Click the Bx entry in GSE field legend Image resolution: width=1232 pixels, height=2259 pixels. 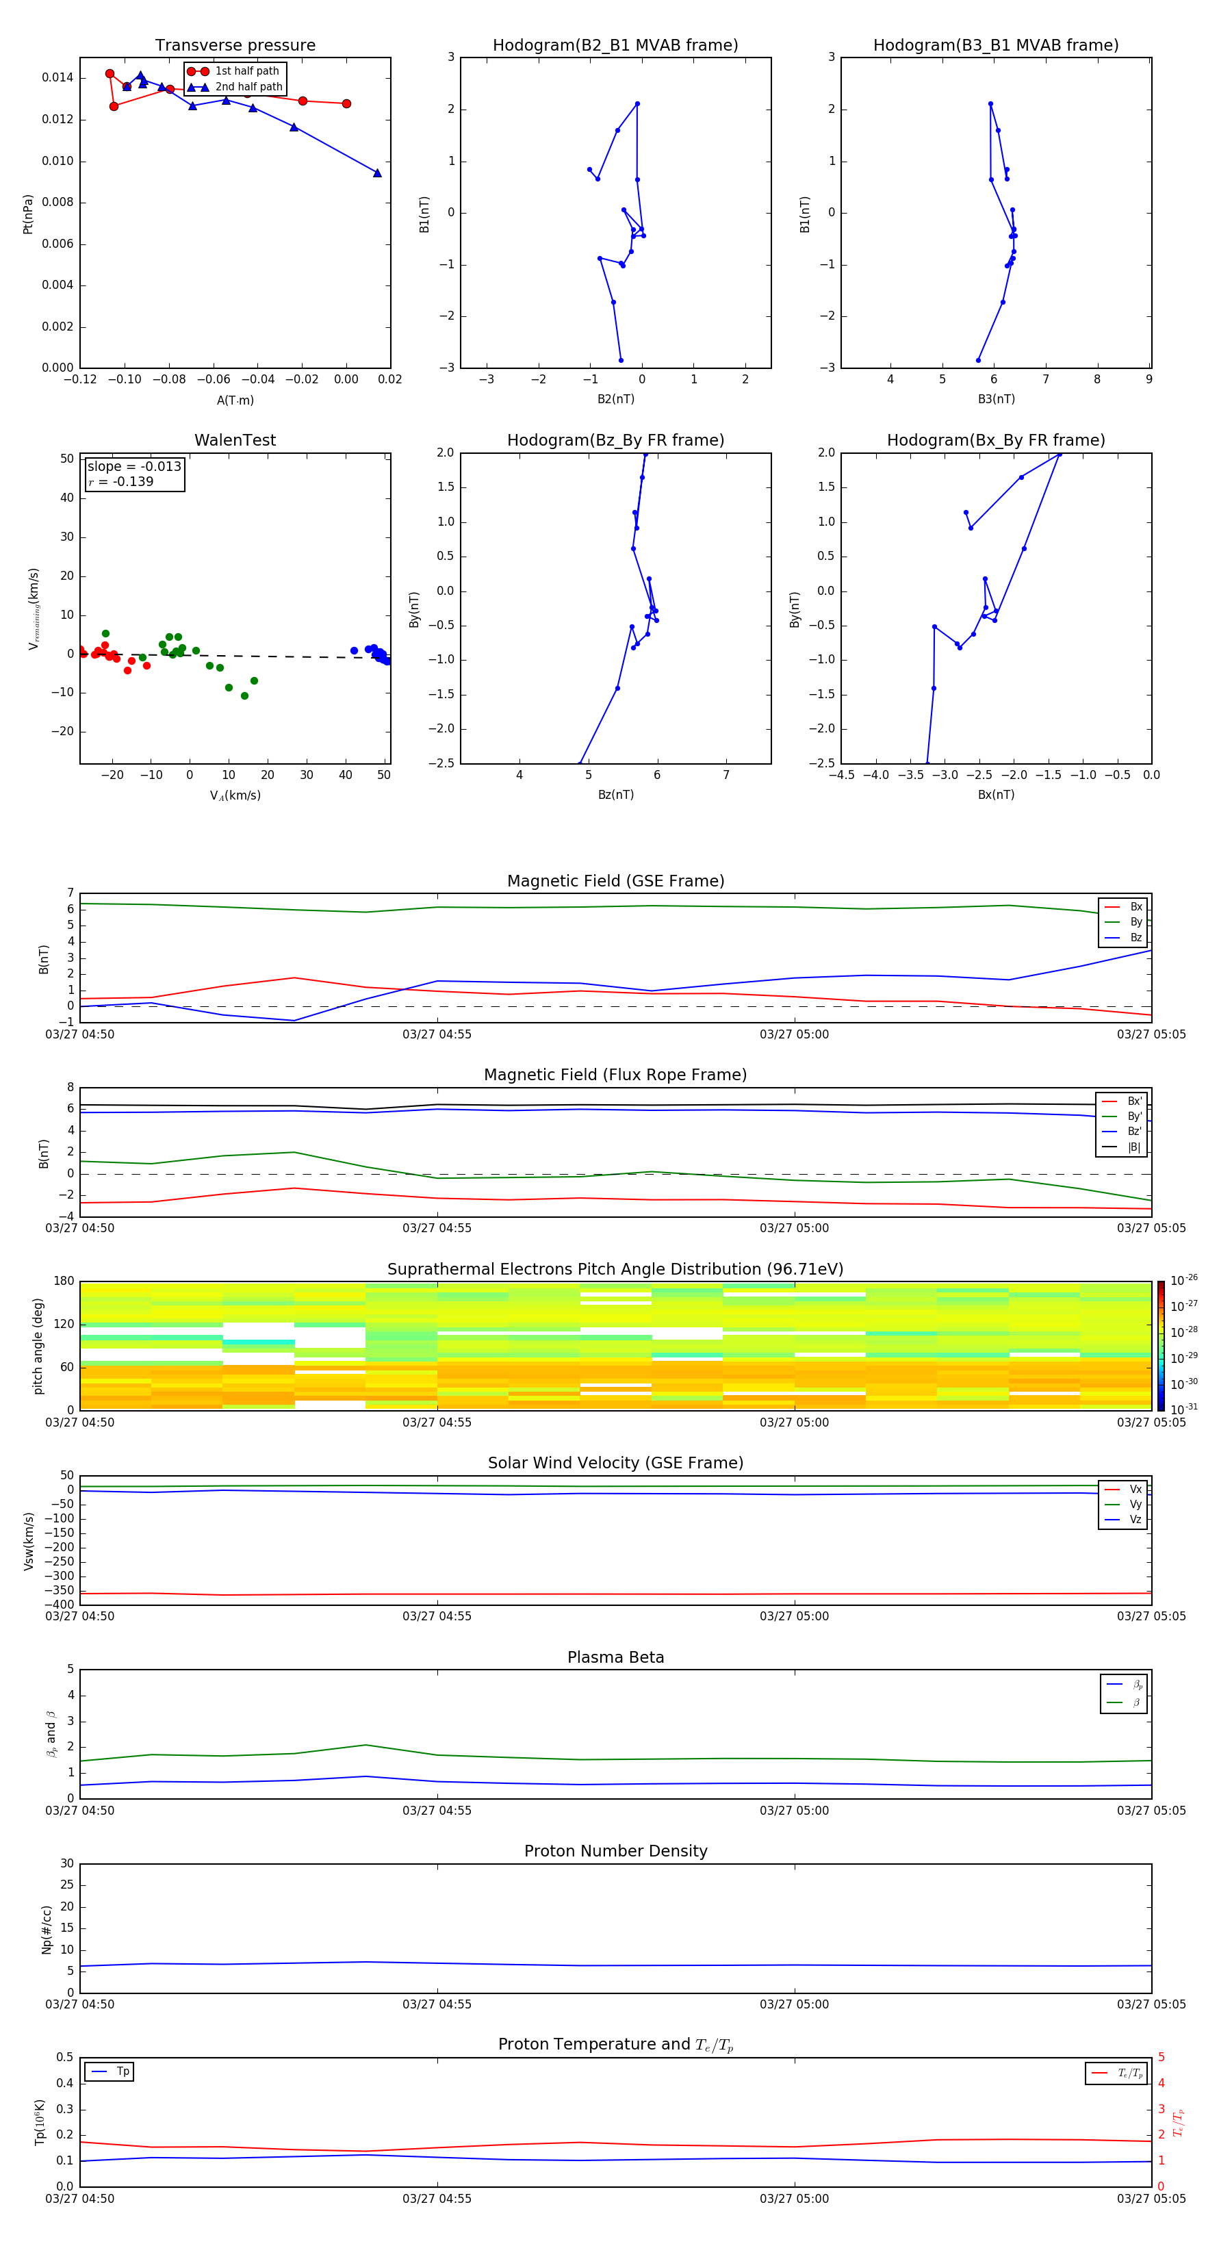(x=1123, y=907)
